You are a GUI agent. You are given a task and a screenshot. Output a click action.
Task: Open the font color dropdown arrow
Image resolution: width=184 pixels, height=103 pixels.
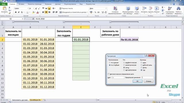click(40, 12)
